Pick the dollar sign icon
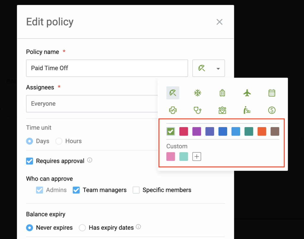 (272, 110)
